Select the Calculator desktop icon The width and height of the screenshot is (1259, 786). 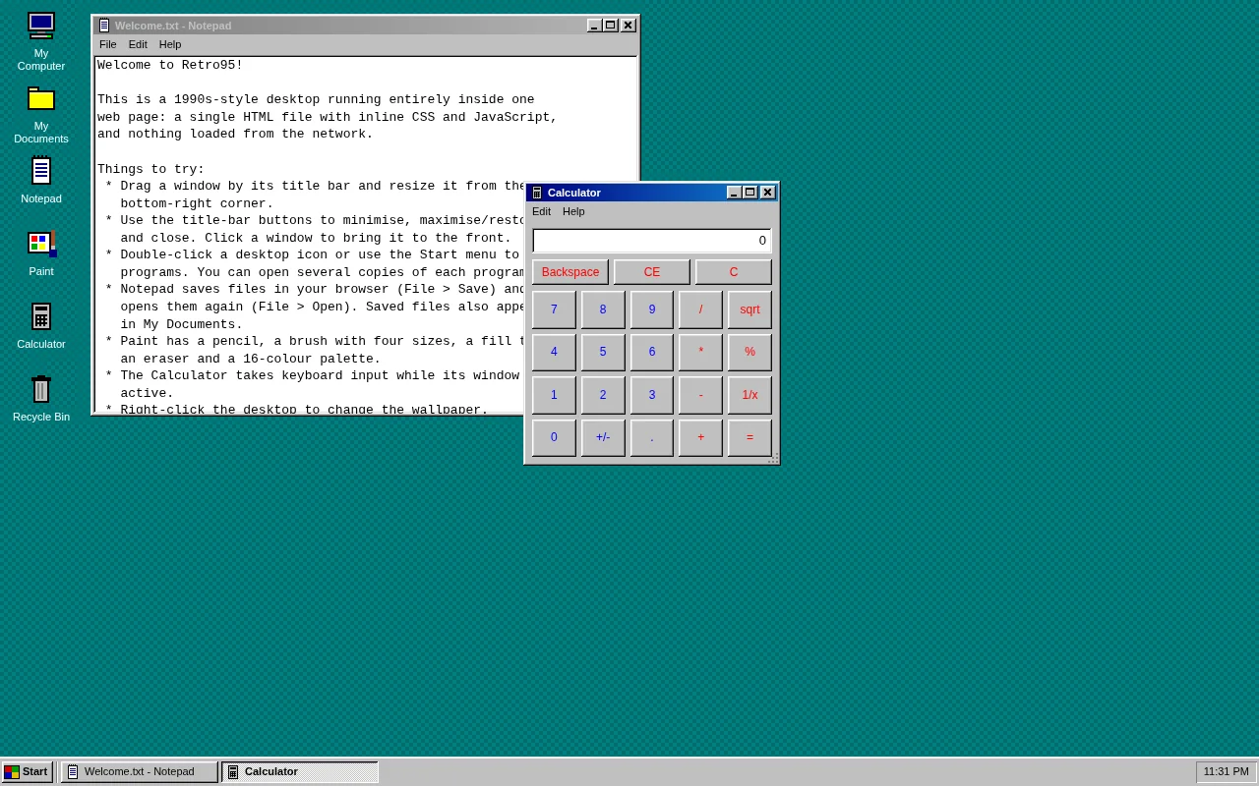(41, 326)
